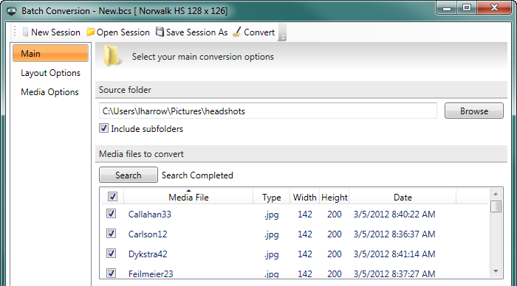
Task: Click the New Session label
Action: pos(55,32)
